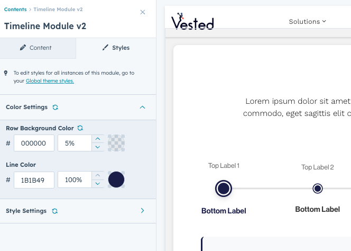The width and height of the screenshot is (351, 251).
Task: Increase Row Background Color opacity with up arrow
Action: (x=97, y=139)
